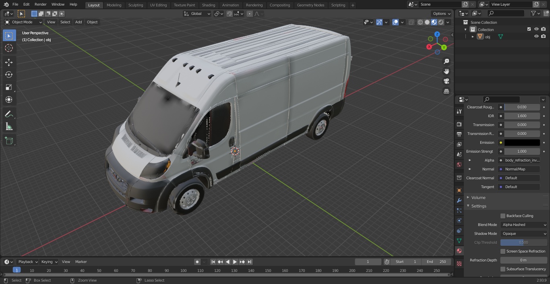Screen dimensions: 550x284
Task: Disable obj object in renders
Action: pyautogui.click(x=543, y=37)
